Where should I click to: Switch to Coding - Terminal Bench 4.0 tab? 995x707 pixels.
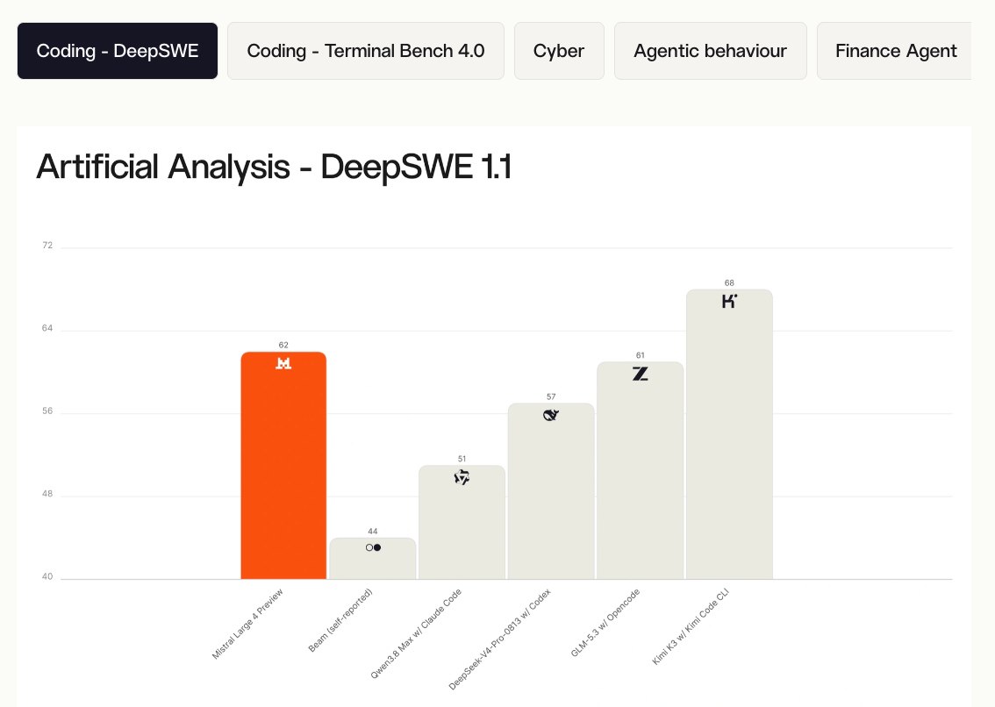(366, 51)
